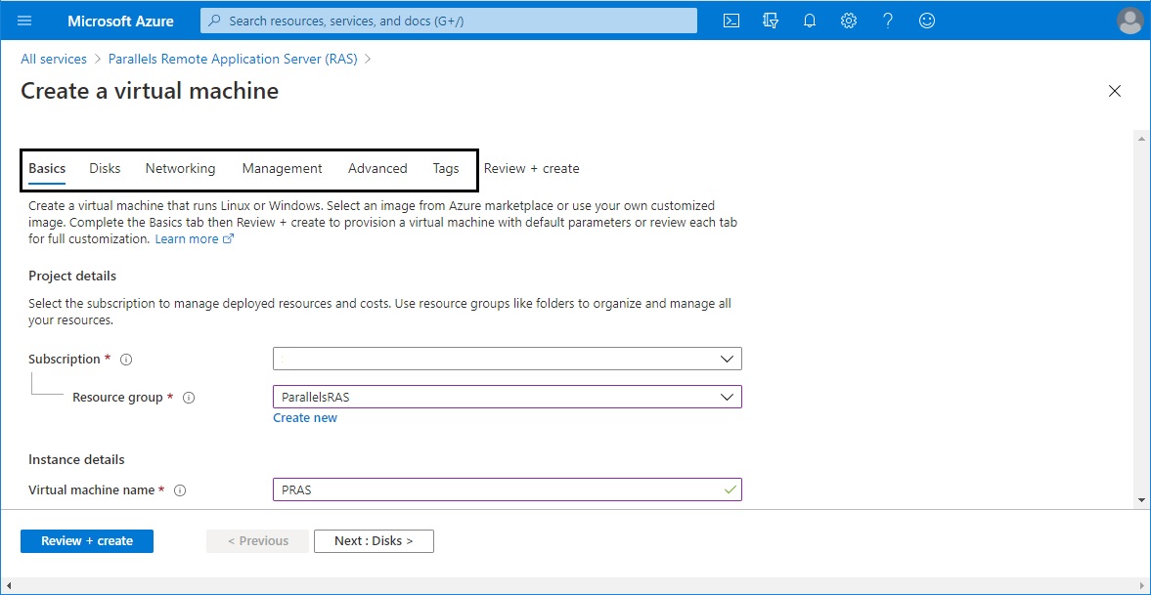Open the Tags tab
This screenshot has width=1151, height=595.
(x=446, y=168)
